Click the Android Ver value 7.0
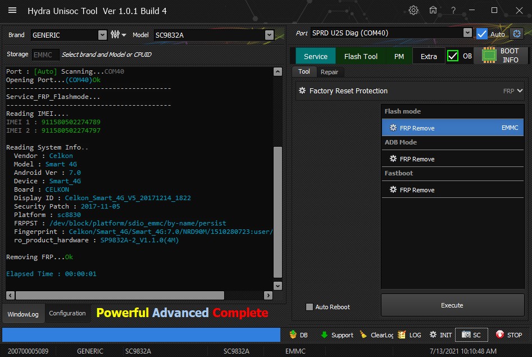 (x=75, y=173)
